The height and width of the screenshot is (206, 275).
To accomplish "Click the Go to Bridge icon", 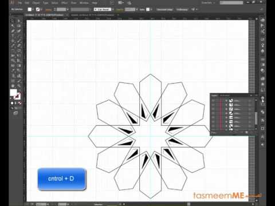I will tap(112, 3).
